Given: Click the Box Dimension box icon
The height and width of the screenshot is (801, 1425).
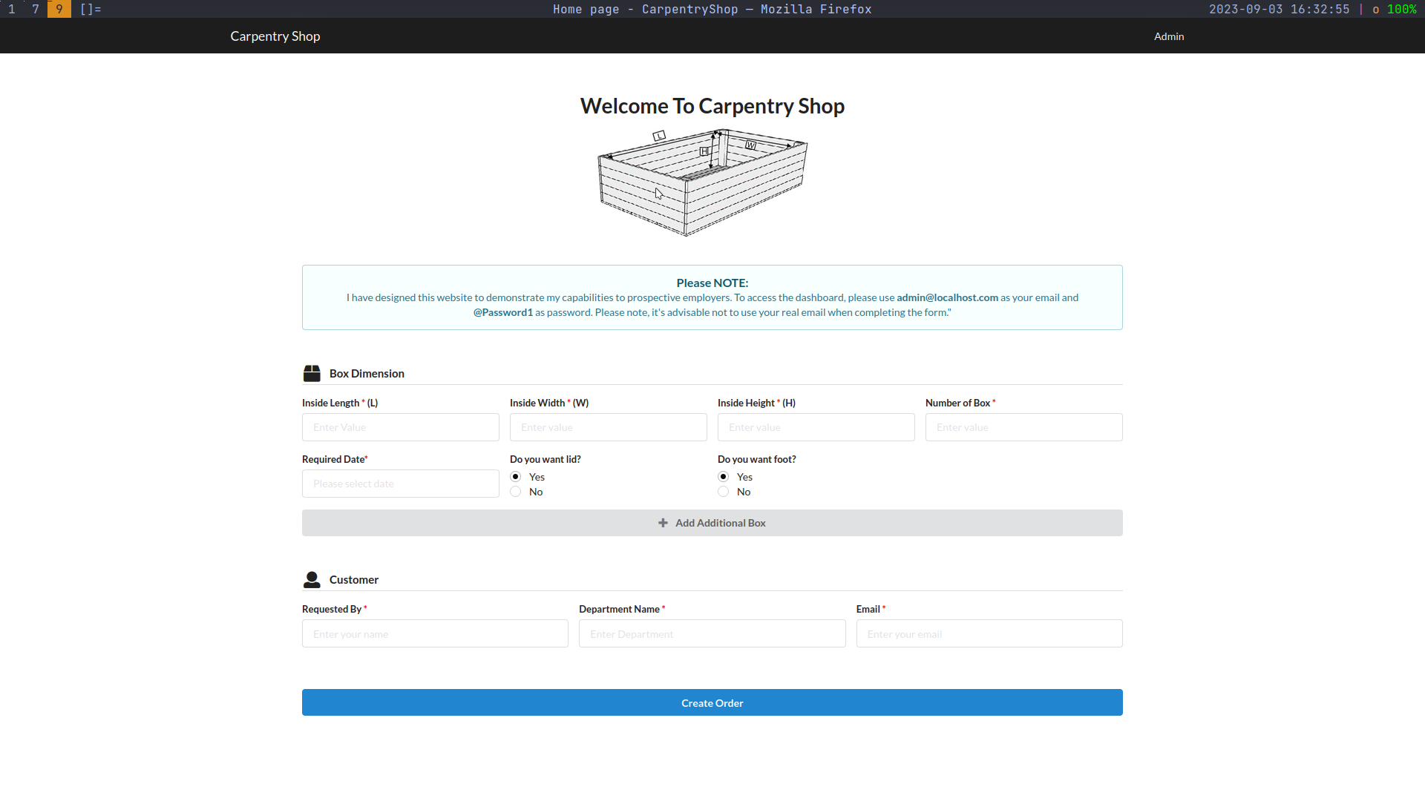Looking at the screenshot, I should pos(312,373).
